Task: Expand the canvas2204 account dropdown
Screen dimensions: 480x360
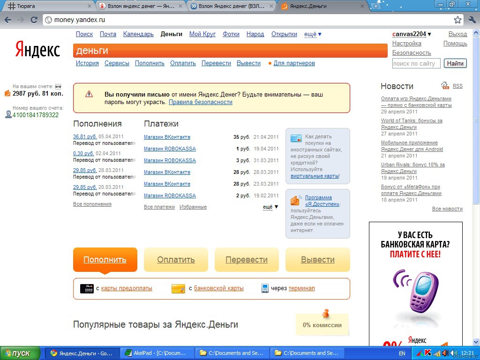Action: click(412, 34)
